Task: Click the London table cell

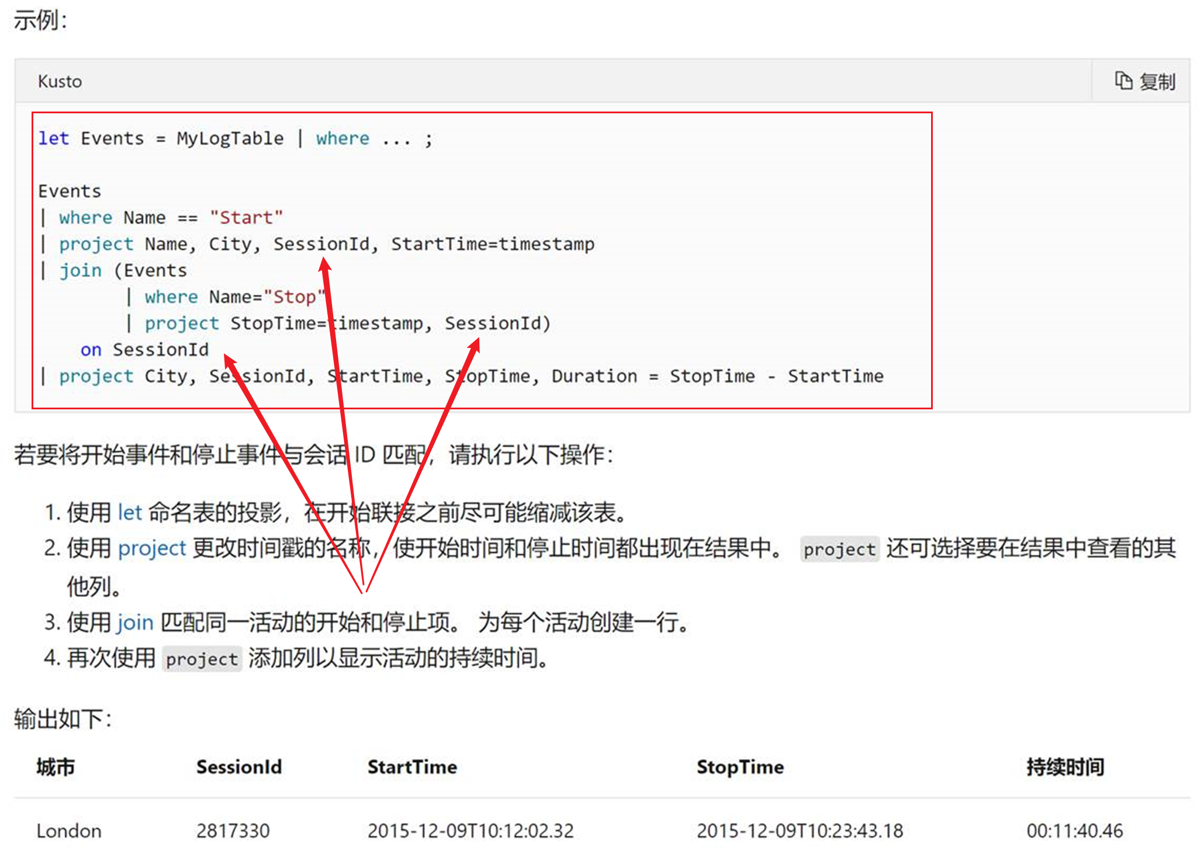Action: click(x=68, y=830)
